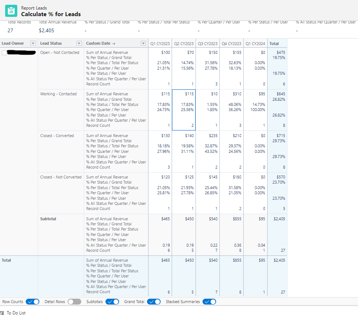Image resolution: width=358 pixels, height=317 pixels.
Task: Select the highlighted Q2 CY2023 Working - Contacted cell
Action: tap(184, 110)
